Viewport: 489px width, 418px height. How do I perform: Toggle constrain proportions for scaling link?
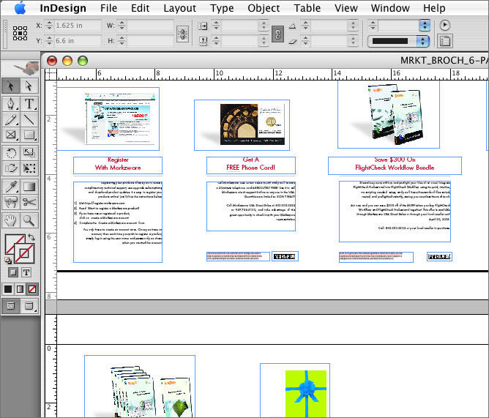(x=277, y=34)
